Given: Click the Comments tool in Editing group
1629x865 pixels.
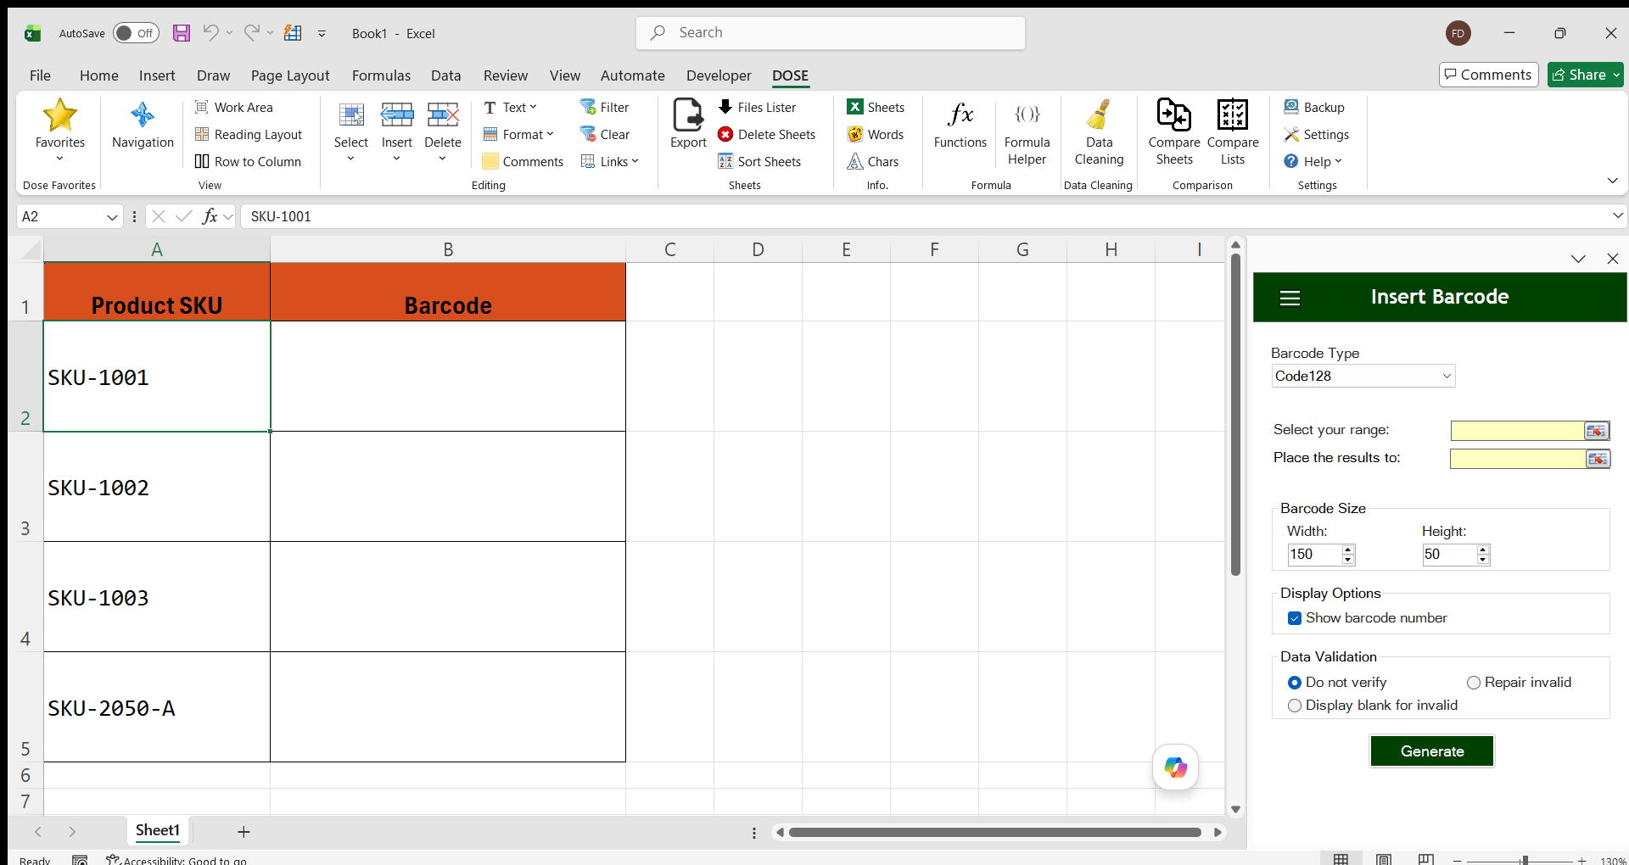Looking at the screenshot, I should click(523, 161).
